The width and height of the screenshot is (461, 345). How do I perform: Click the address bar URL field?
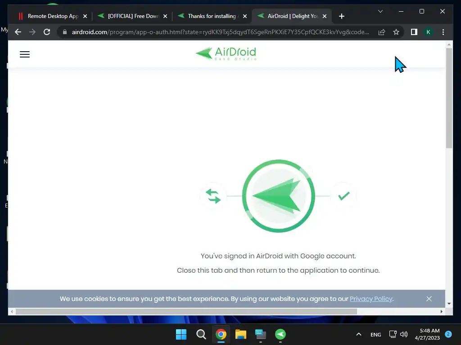221,32
